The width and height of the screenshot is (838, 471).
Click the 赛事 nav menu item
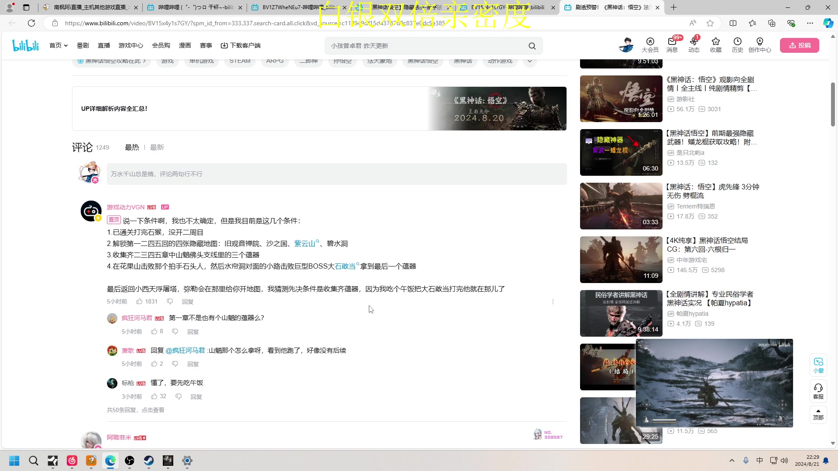(206, 45)
